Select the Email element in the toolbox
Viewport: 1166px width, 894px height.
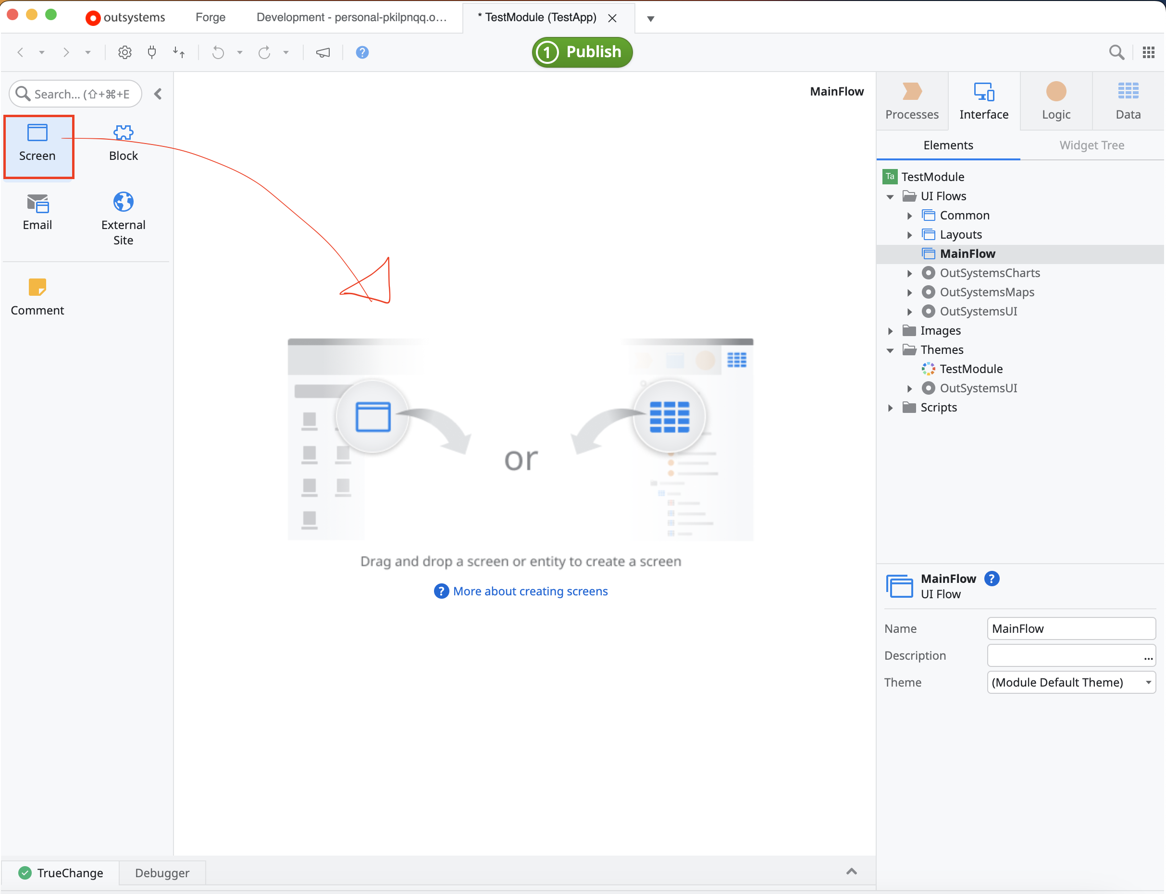38,213
